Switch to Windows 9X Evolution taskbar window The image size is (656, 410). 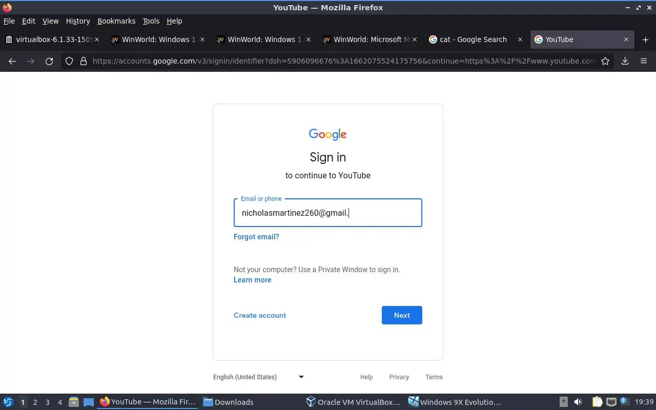[455, 402]
